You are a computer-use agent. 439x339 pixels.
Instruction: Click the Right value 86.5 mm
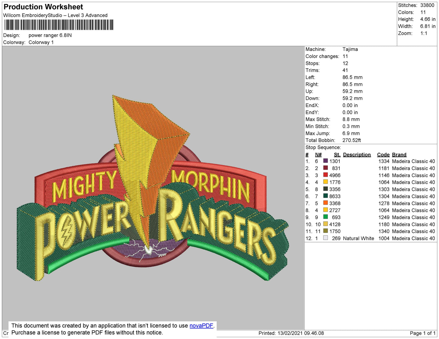352,84
